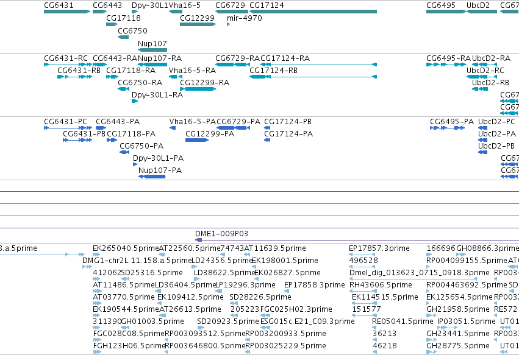Click the CG12299 gene label
519x355 pixels.
pyautogui.click(x=197, y=18)
